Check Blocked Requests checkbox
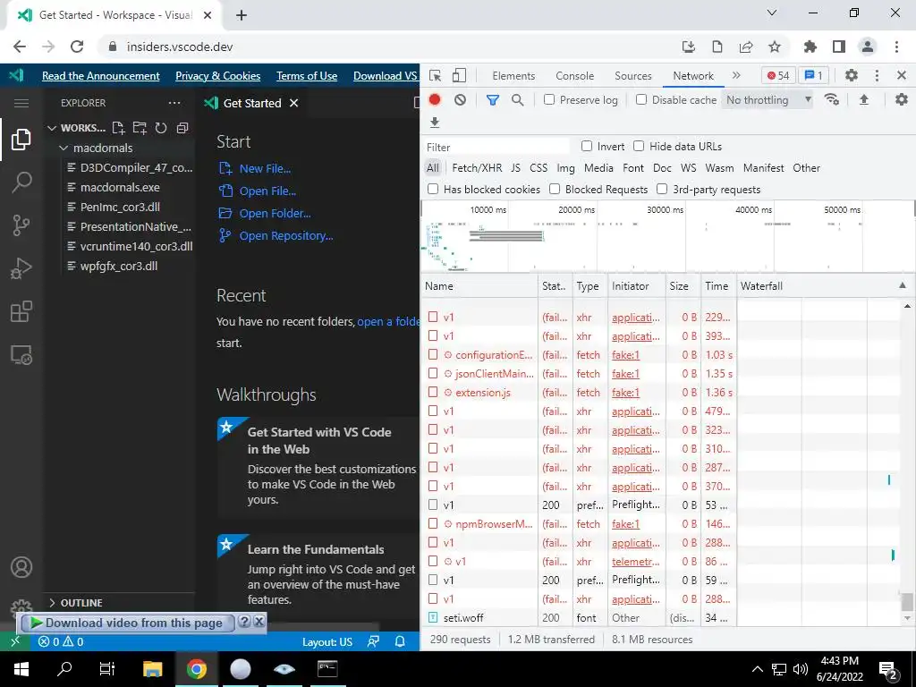The image size is (916, 687). (555, 189)
